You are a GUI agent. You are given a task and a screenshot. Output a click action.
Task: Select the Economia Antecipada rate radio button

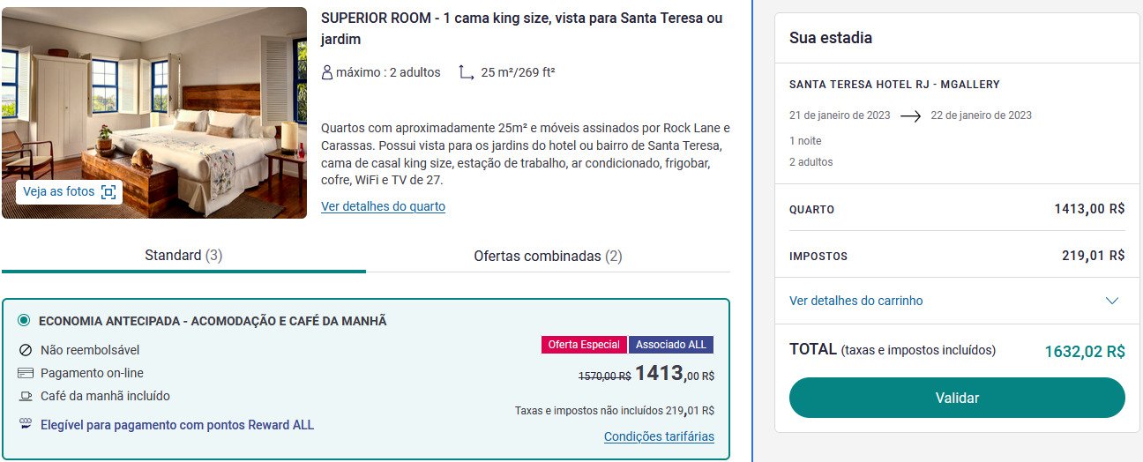click(24, 321)
